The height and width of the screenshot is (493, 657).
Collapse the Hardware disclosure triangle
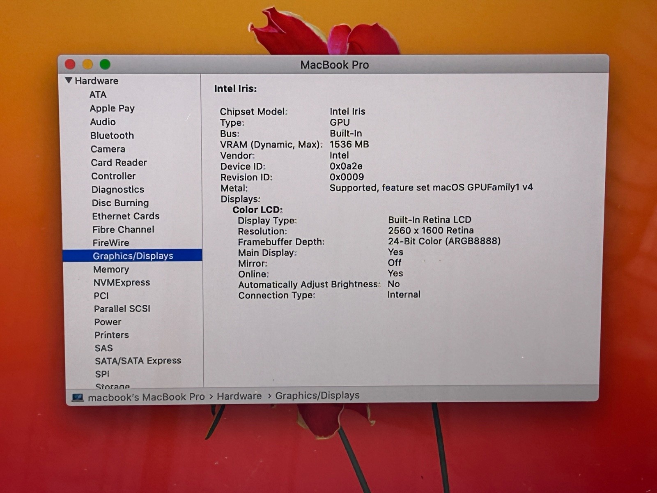(69, 80)
